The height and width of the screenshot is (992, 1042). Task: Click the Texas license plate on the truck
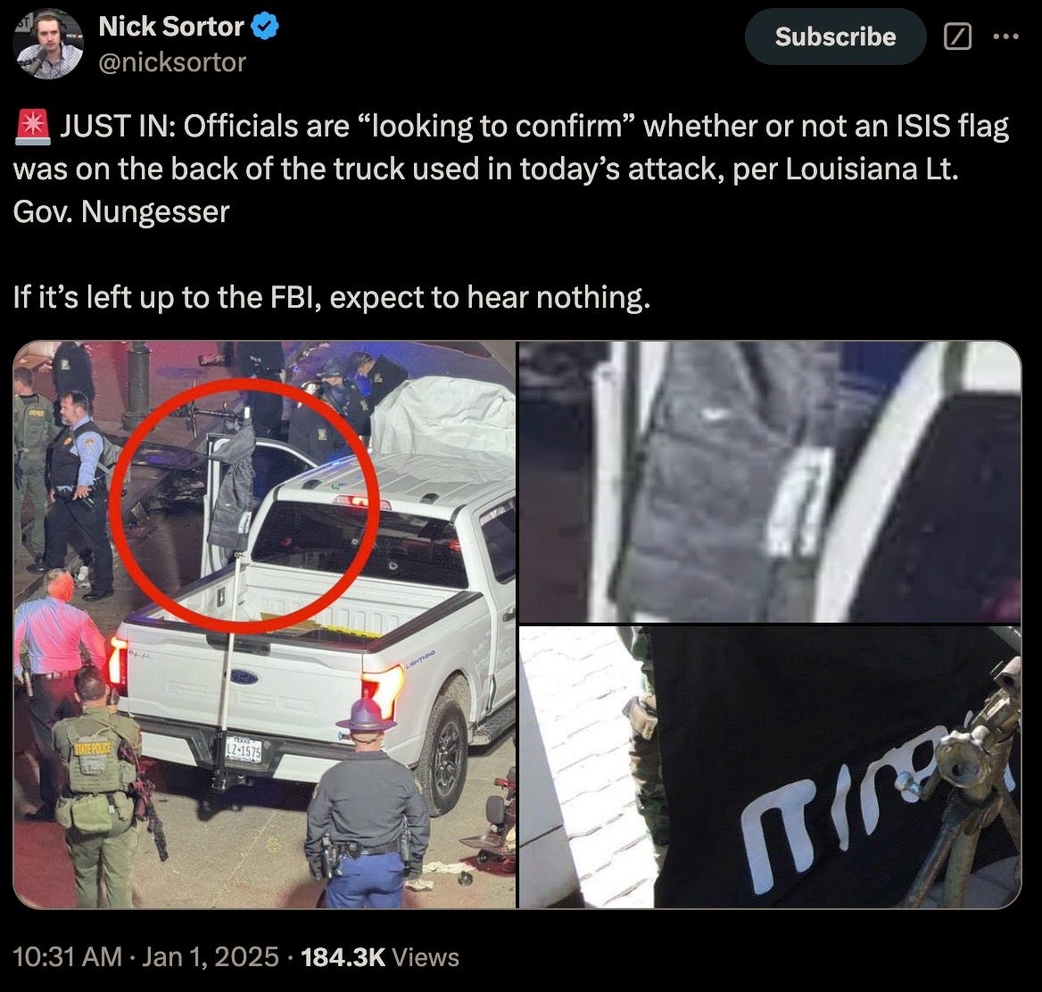[244, 749]
